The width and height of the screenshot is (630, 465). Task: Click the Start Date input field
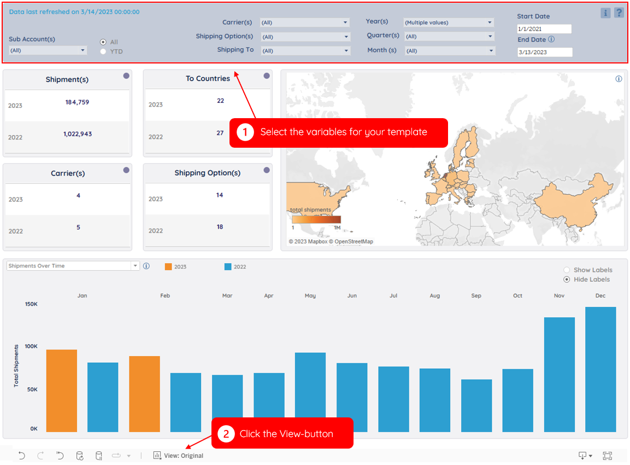click(x=544, y=29)
